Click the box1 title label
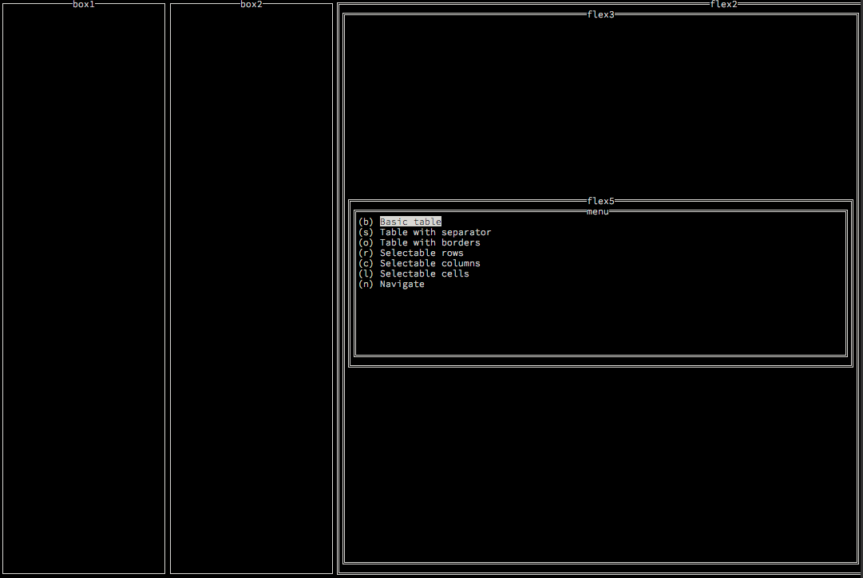The width and height of the screenshot is (863, 578). tap(84, 5)
